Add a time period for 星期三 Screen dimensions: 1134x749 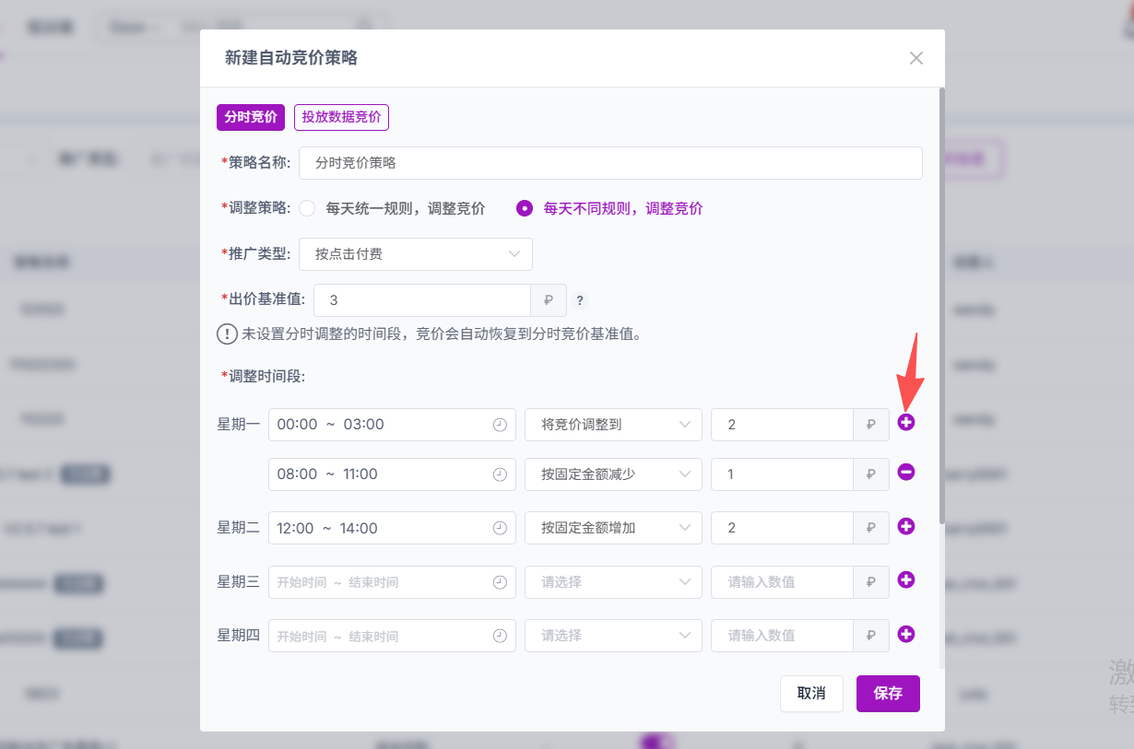click(x=906, y=580)
